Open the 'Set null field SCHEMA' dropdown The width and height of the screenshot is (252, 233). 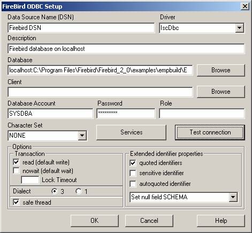point(233,197)
